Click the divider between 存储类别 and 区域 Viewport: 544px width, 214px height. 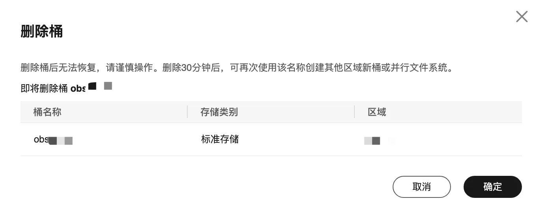(354, 112)
